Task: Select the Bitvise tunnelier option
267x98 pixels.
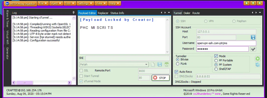Action: [x=177, y=60]
